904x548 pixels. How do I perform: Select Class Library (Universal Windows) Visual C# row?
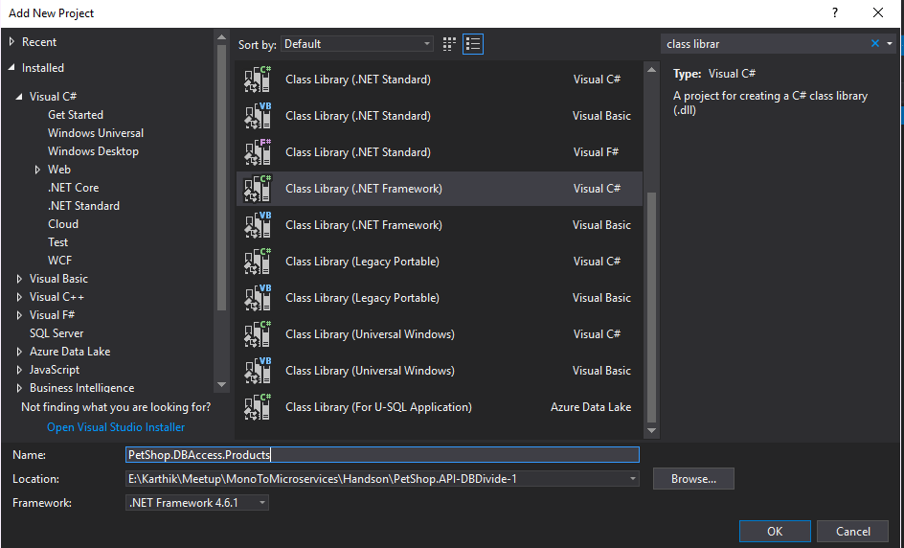tap(440, 334)
